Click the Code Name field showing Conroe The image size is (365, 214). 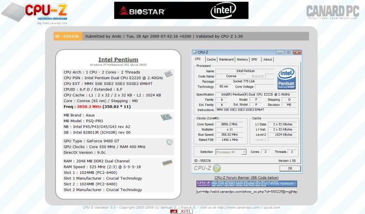(231, 76)
